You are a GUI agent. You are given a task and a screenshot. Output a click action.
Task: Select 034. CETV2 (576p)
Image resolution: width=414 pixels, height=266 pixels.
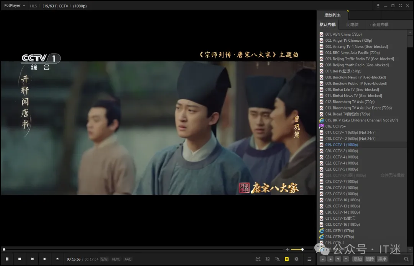(x=362, y=237)
